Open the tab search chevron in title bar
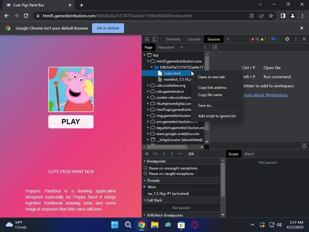Viewport: 309px width, 232px height. (x=260, y=4)
